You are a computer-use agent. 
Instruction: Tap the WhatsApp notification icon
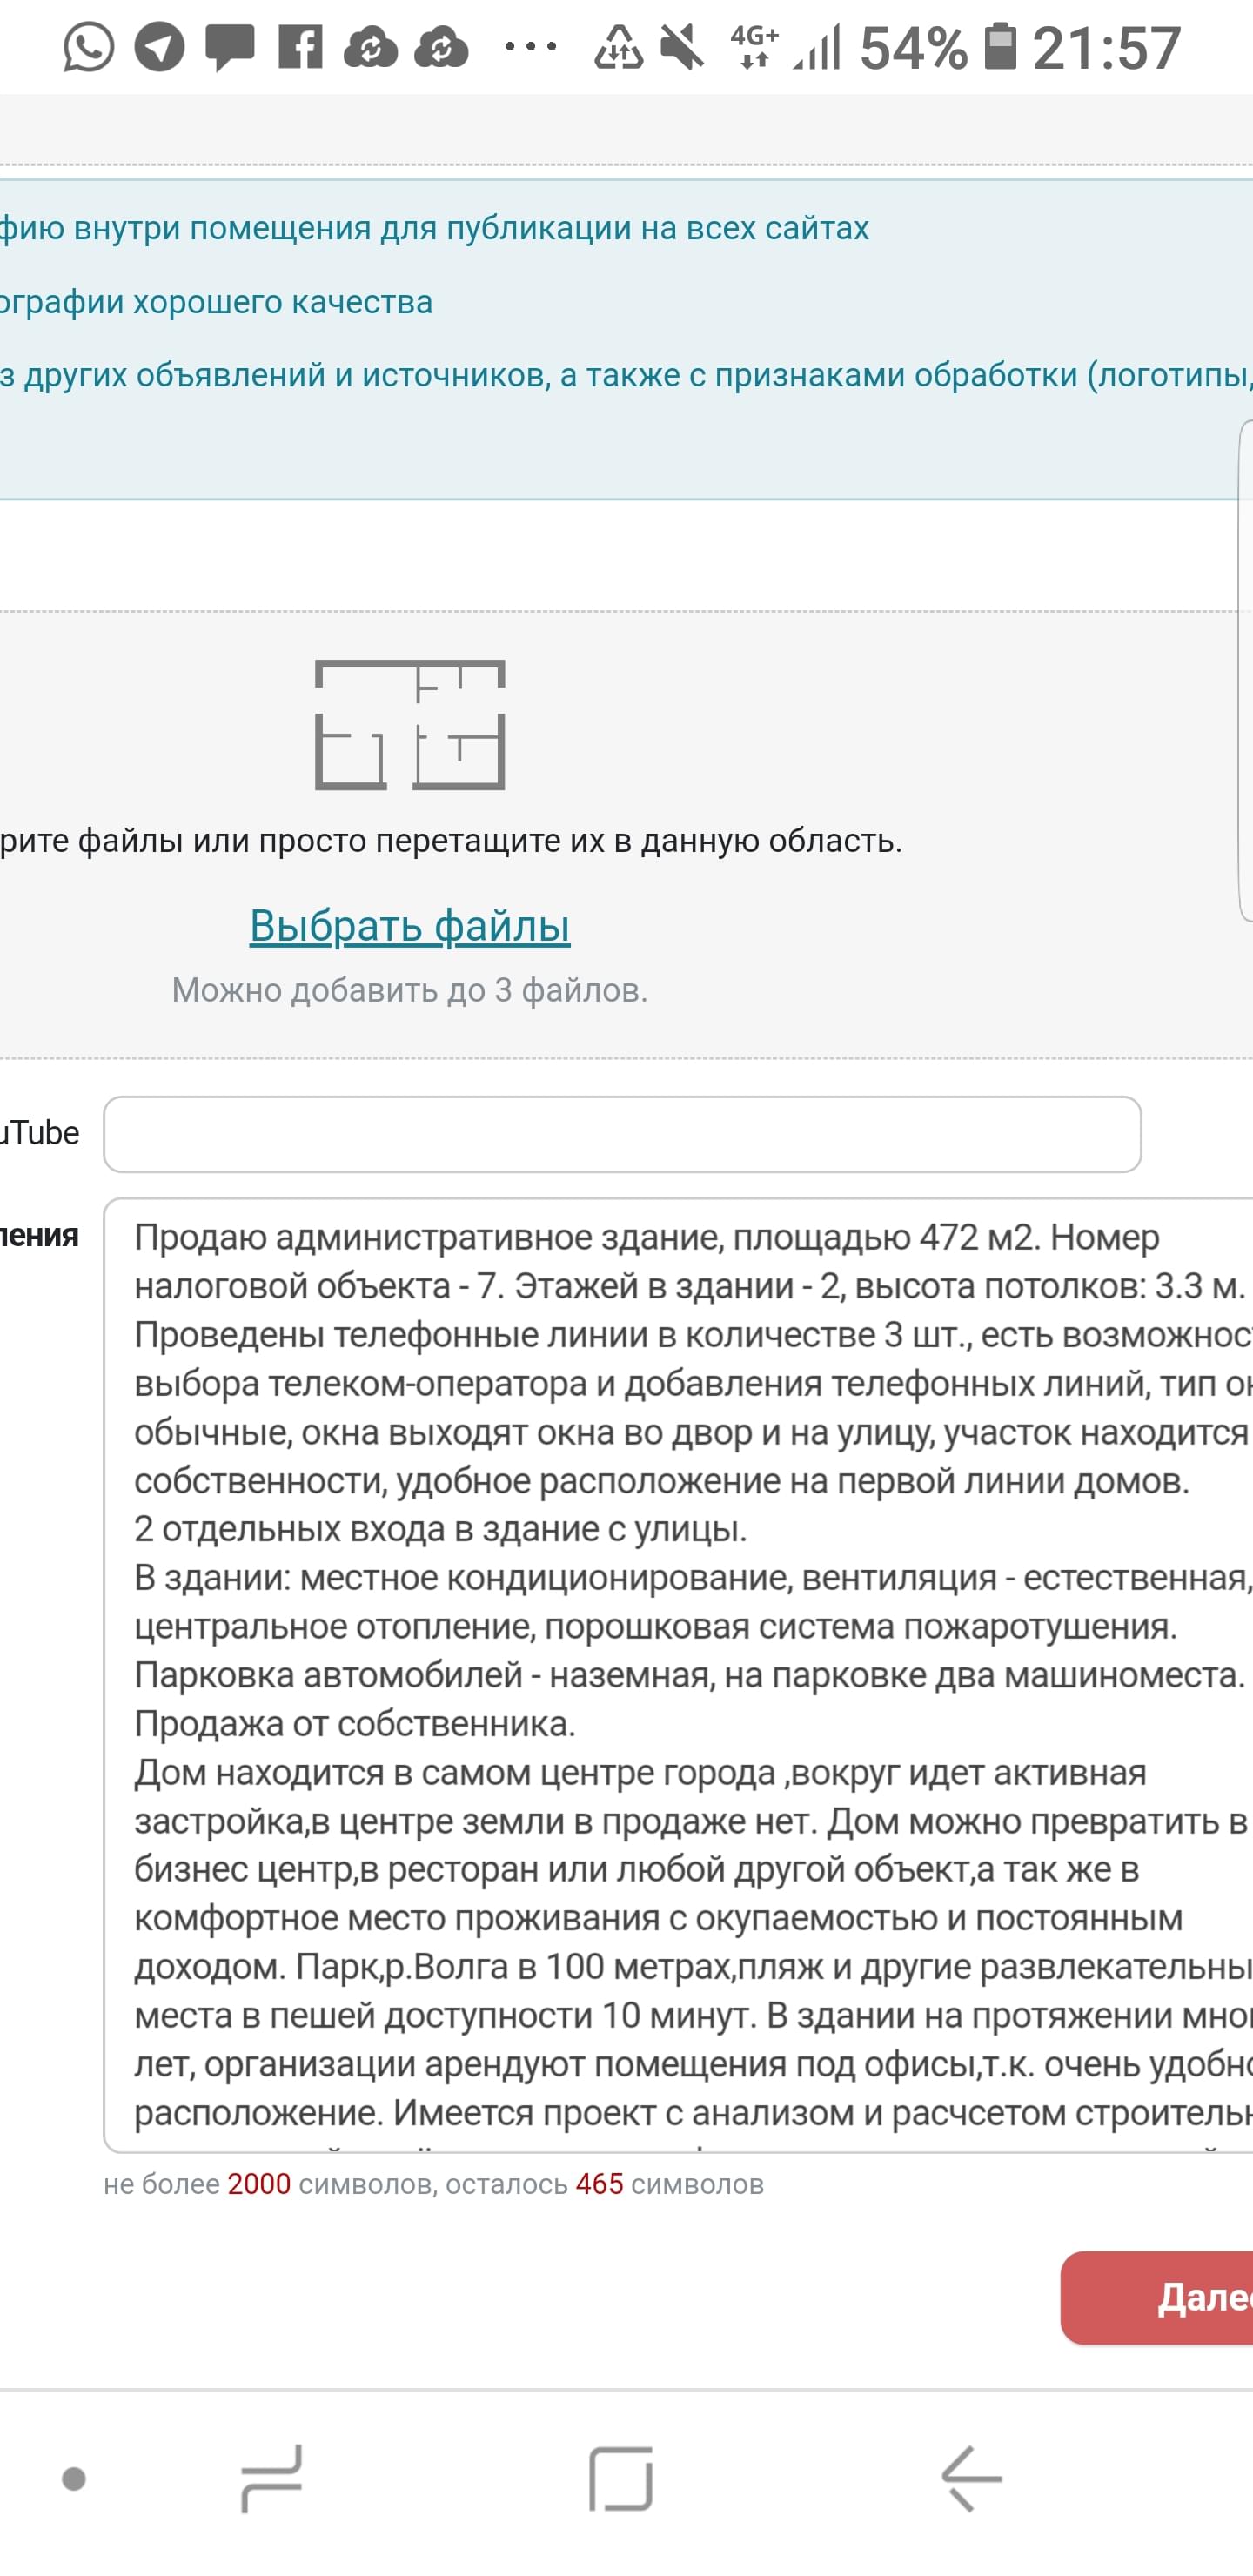point(88,47)
